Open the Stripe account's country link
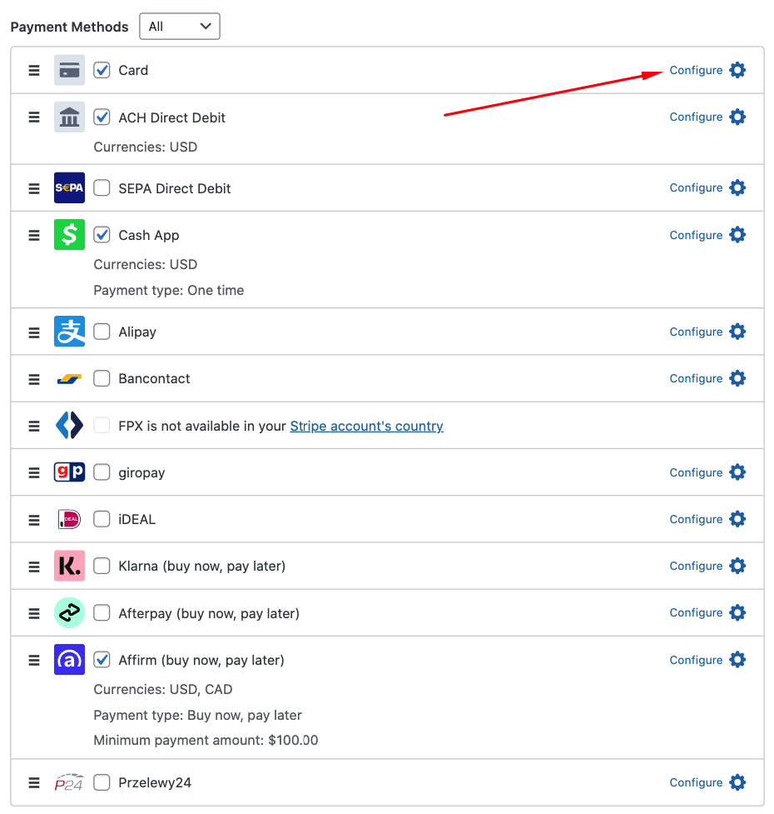 tap(366, 426)
